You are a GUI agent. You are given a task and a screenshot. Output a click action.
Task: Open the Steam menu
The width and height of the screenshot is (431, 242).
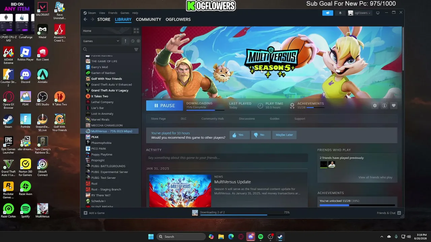(92, 13)
